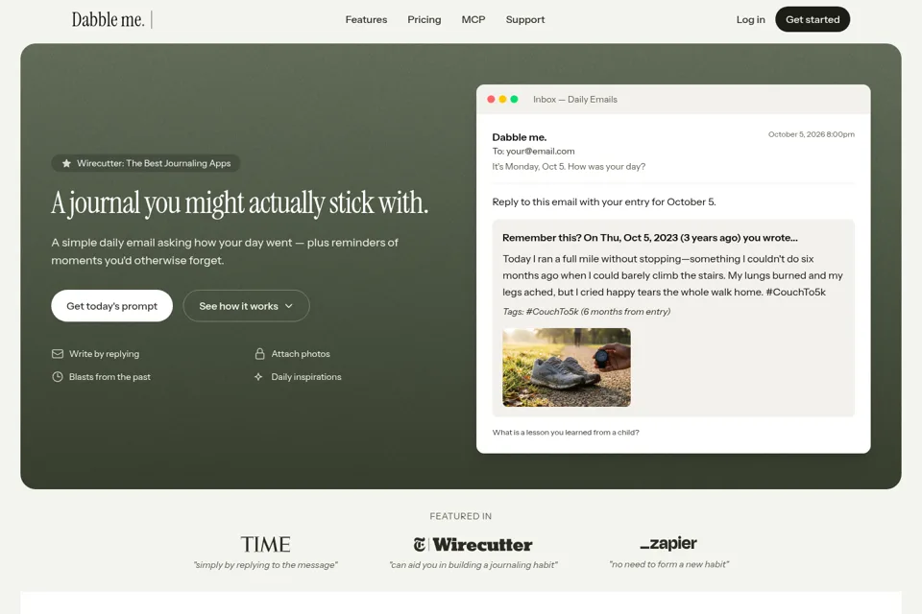
Task: Click the green dot in email mockup
Action: 514,100
